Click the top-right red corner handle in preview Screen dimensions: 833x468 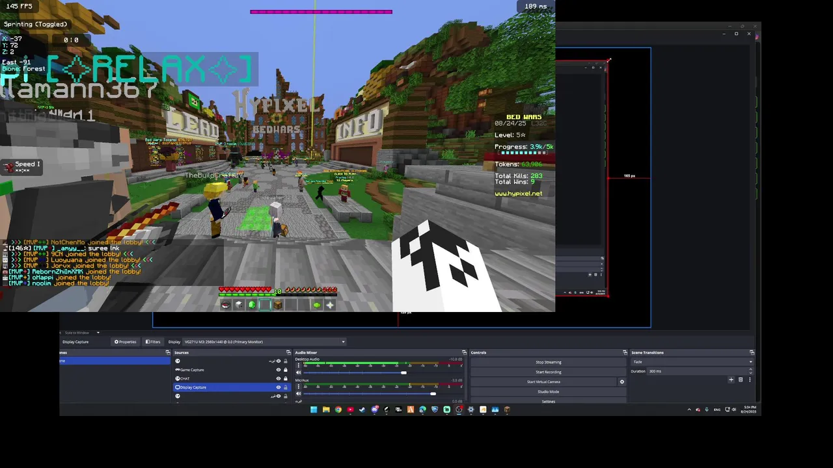pyautogui.click(x=608, y=62)
